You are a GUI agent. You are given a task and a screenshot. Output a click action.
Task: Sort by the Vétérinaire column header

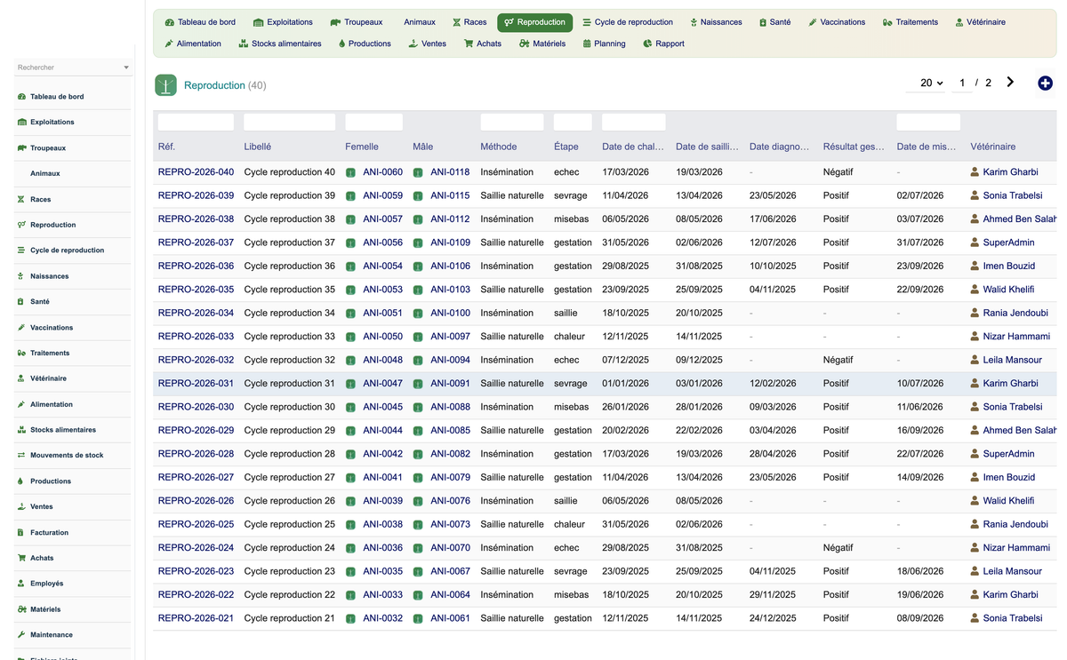(993, 147)
